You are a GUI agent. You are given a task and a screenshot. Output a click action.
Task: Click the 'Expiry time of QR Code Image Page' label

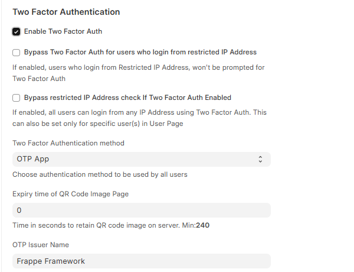(x=70, y=194)
